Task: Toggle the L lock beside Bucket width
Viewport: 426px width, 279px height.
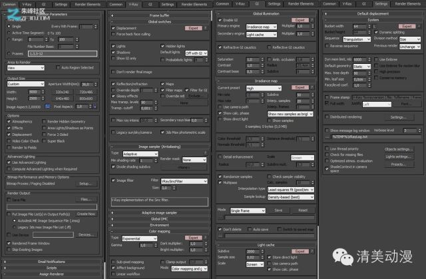Action: point(374,27)
